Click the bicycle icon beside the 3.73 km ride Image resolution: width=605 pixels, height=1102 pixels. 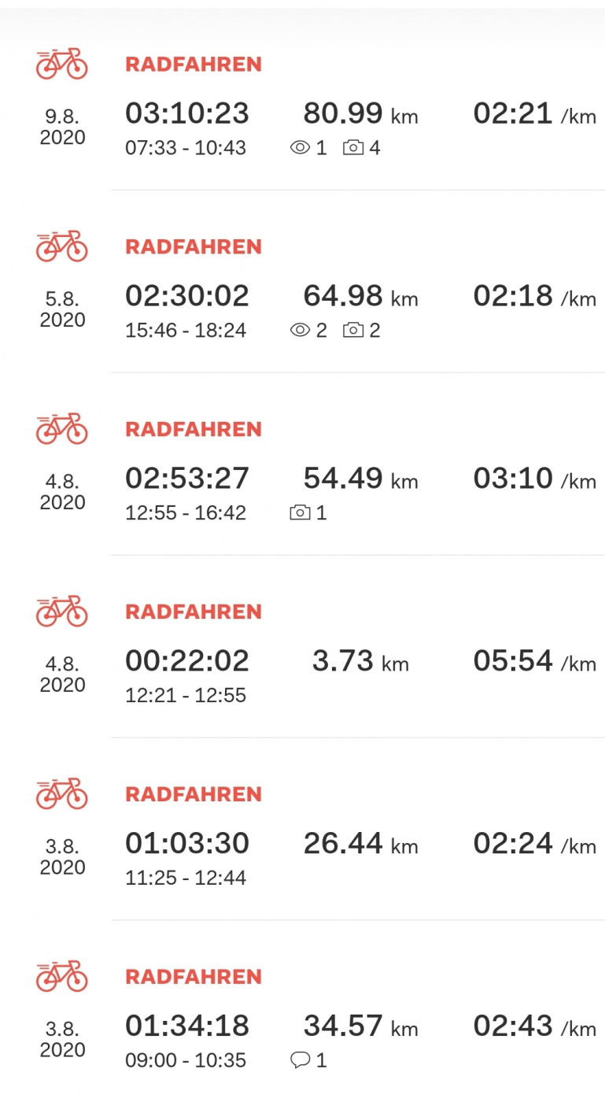61,612
